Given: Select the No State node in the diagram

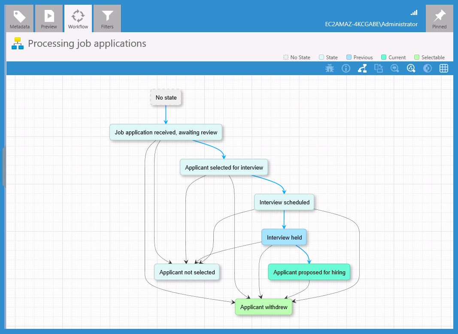Looking at the screenshot, I should click(x=166, y=97).
